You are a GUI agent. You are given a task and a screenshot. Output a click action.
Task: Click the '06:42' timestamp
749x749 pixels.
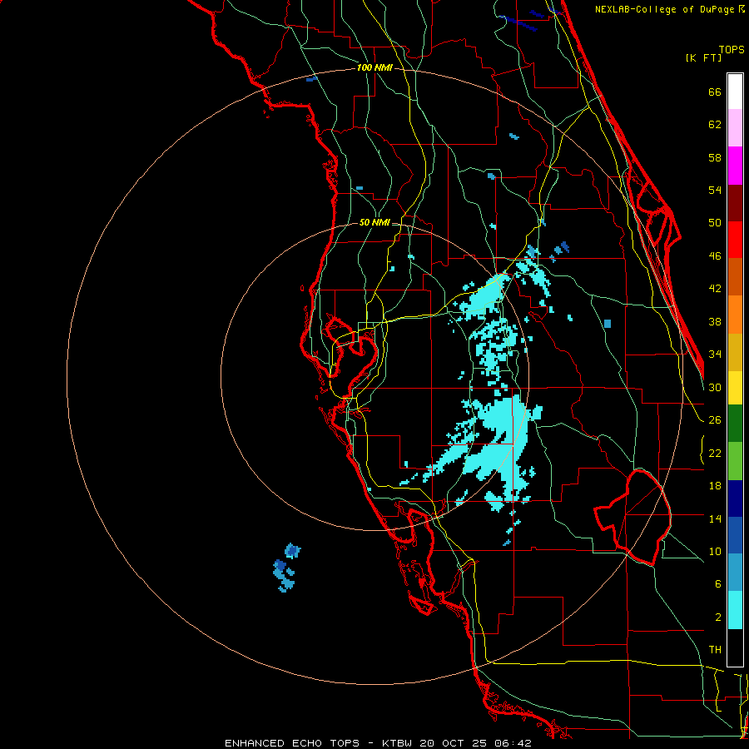(513, 743)
